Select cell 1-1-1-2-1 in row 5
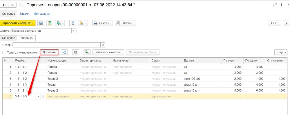Screen dimensions: 290x115 click(29, 91)
